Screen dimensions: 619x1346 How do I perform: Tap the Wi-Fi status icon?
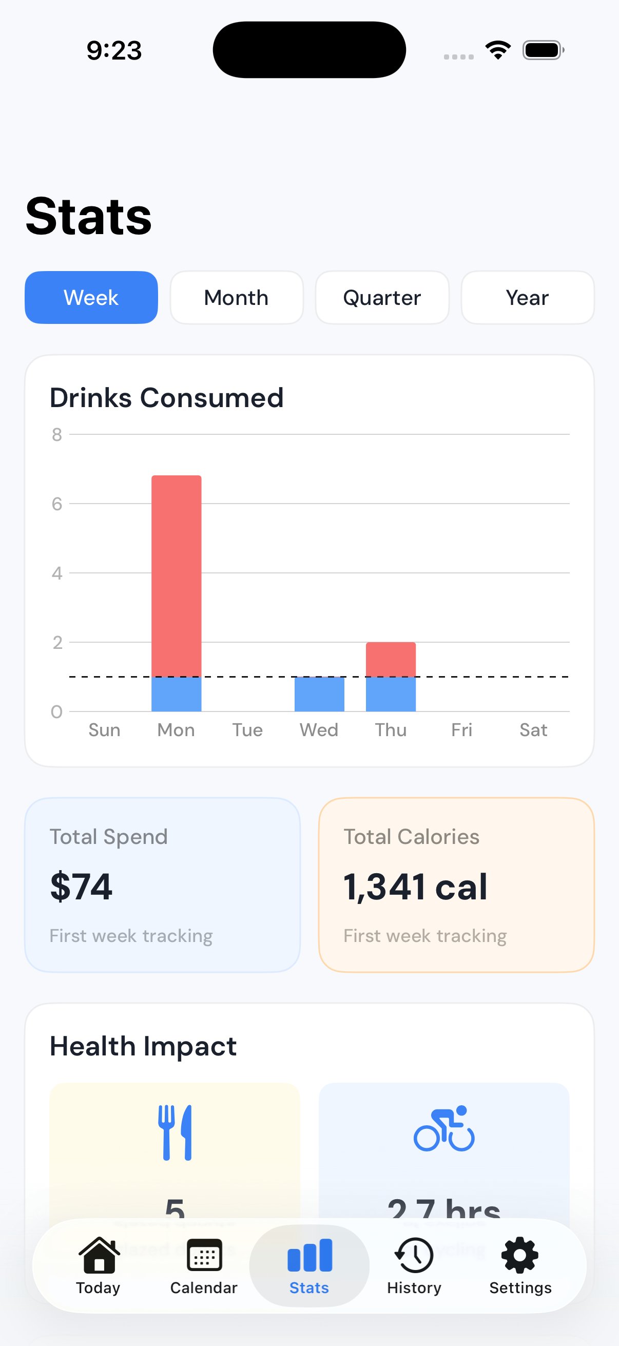[x=498, y=50]
